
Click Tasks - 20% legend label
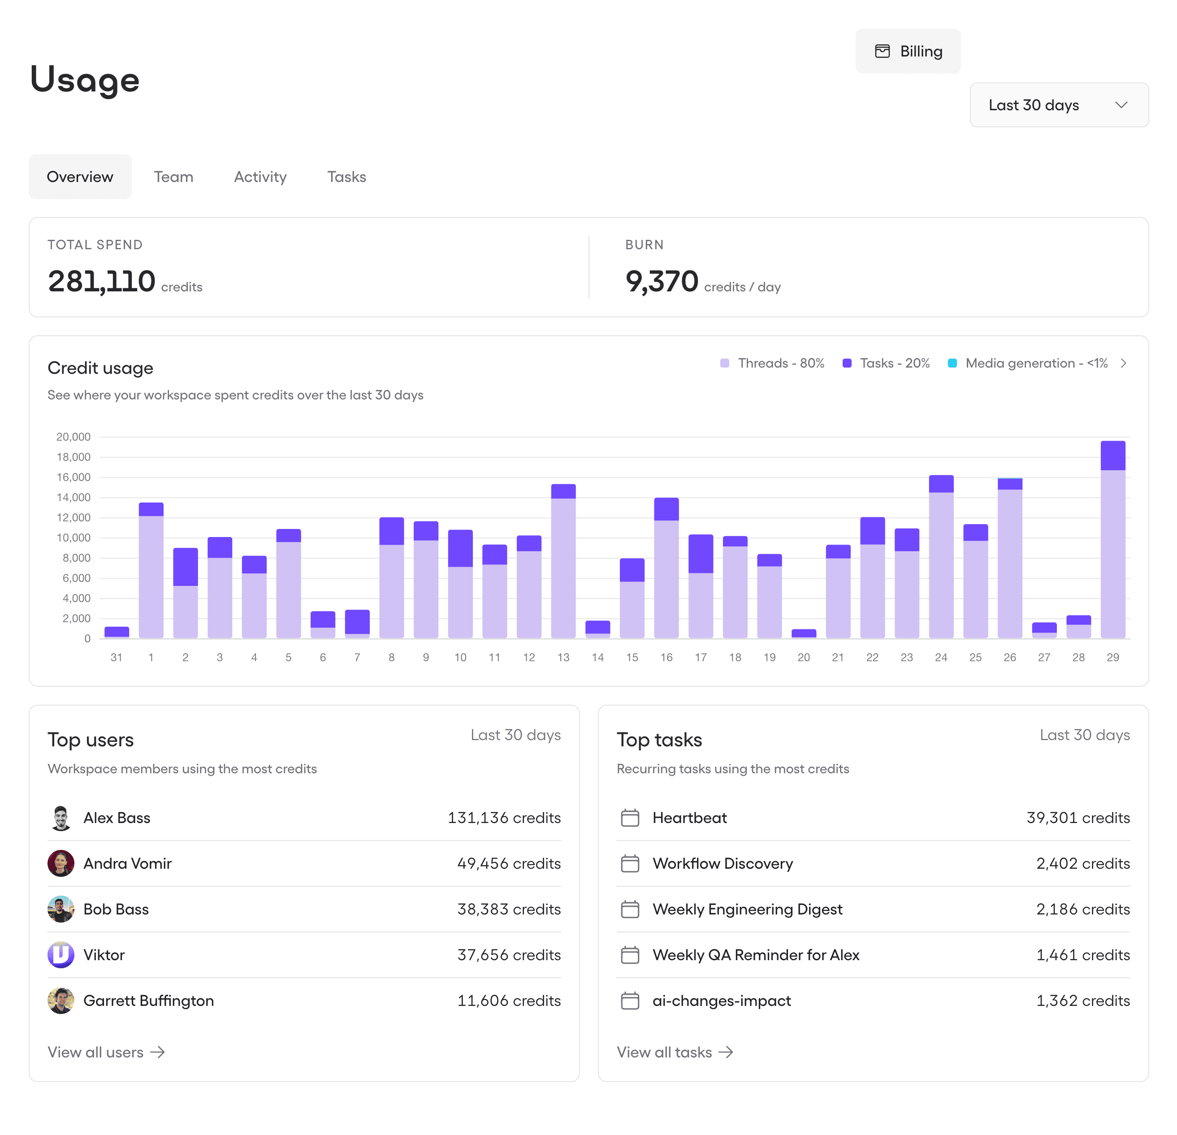895,364
